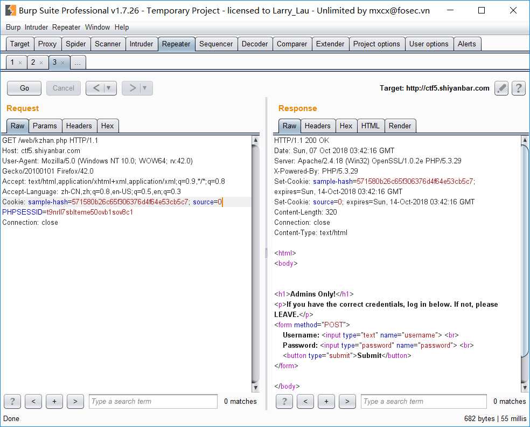This screenshot has width=530, height=427.
Task: Switch to the Scanner tab
Action: click(x=108, y=44)
